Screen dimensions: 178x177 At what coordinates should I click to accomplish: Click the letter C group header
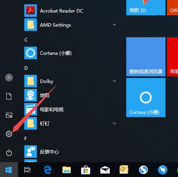(x=26, y=40)
